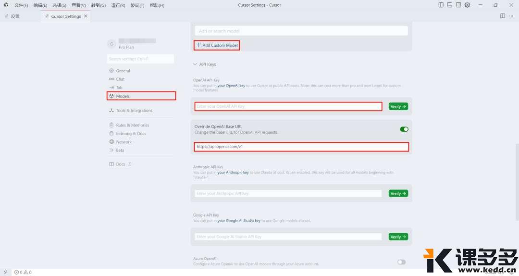The image size is (519, 276).
Task: Enable the Azure OpenAI toggle
Action: (x=401, y=262)
